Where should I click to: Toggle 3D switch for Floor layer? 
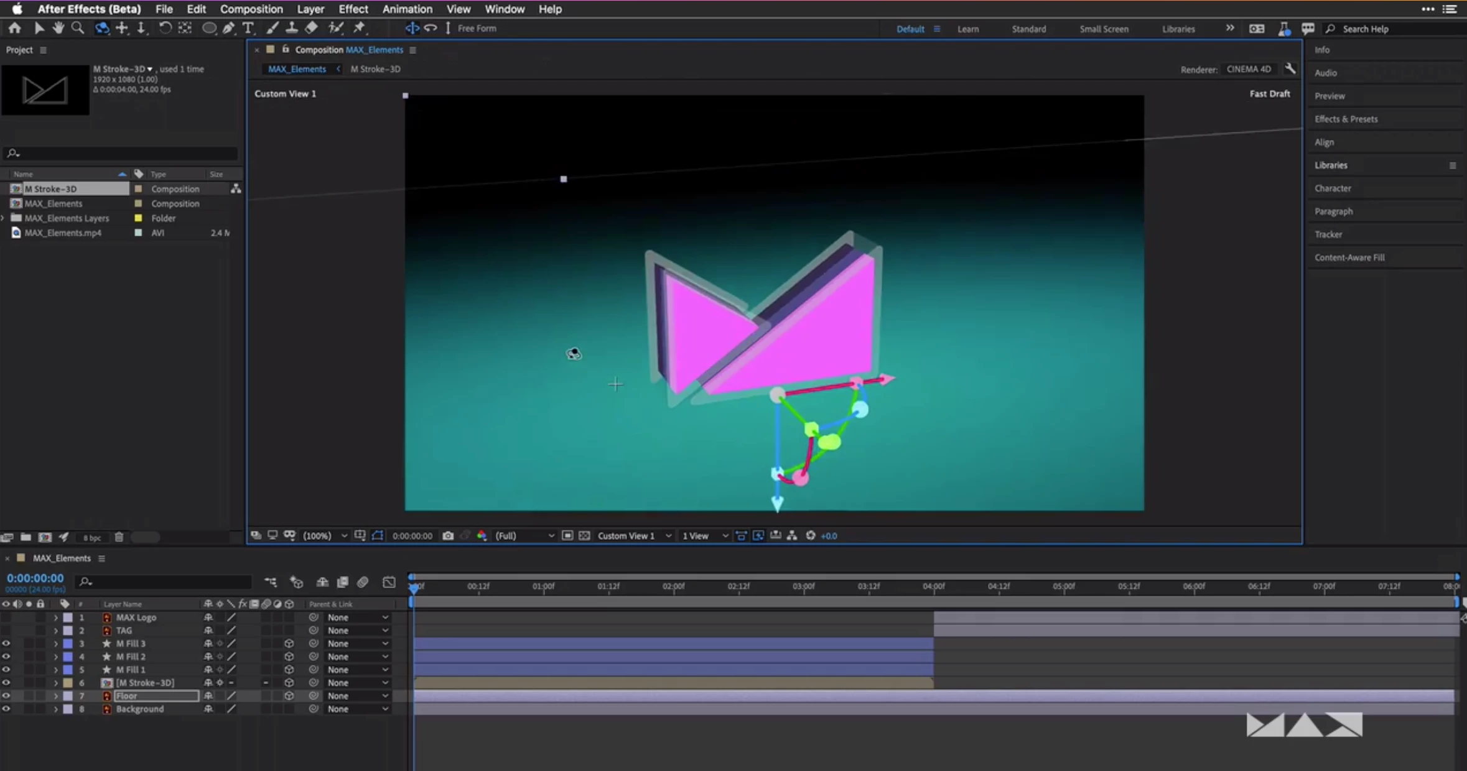(x=289, y=696)
